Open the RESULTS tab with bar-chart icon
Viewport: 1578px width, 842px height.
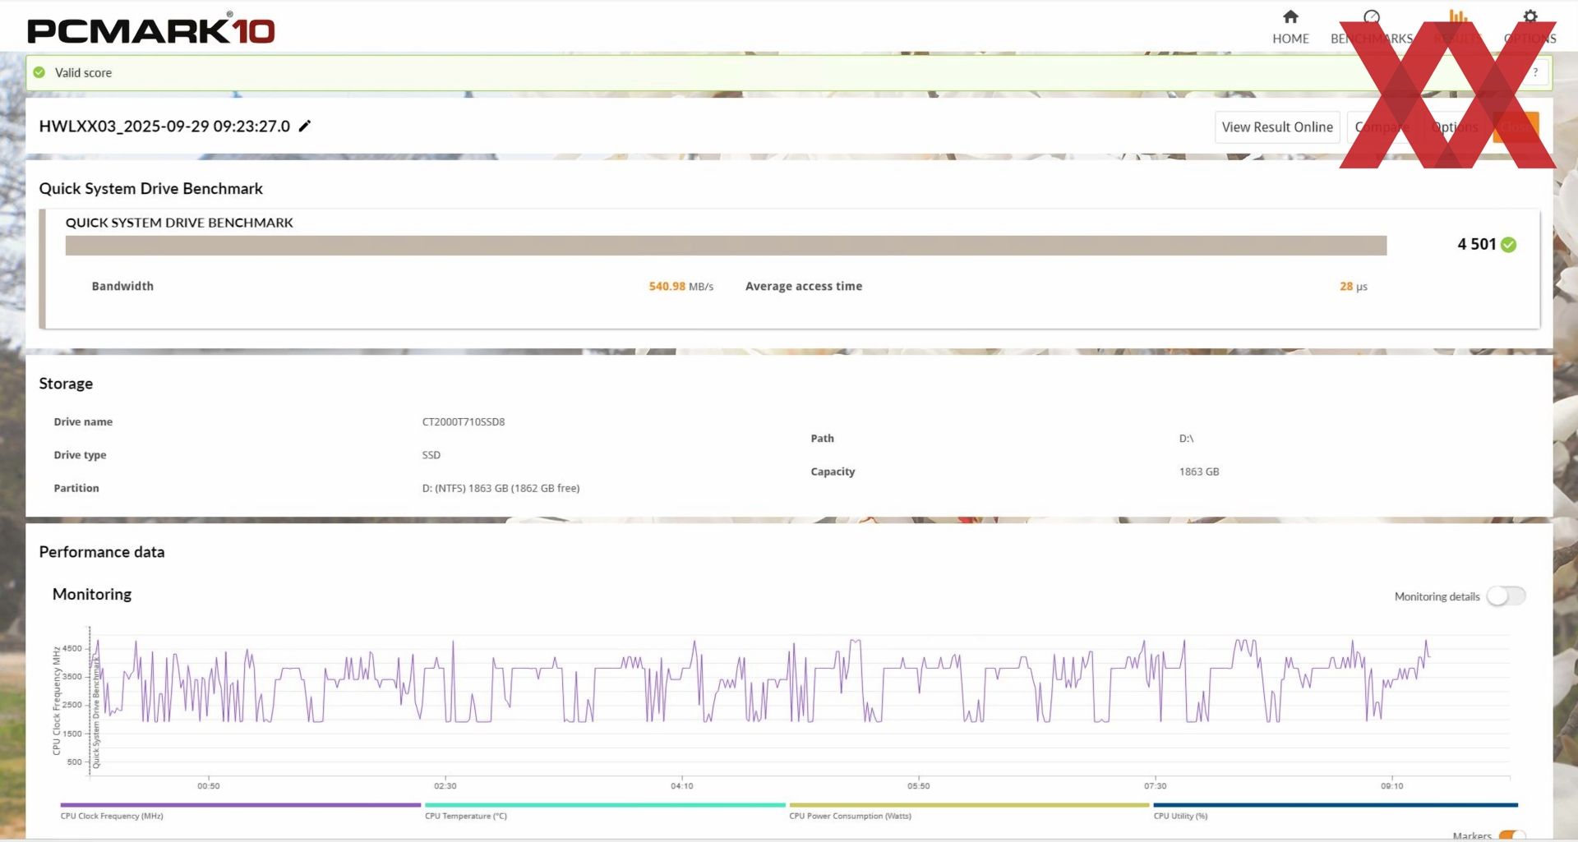pyautogui.click(x=1458, y=27)
